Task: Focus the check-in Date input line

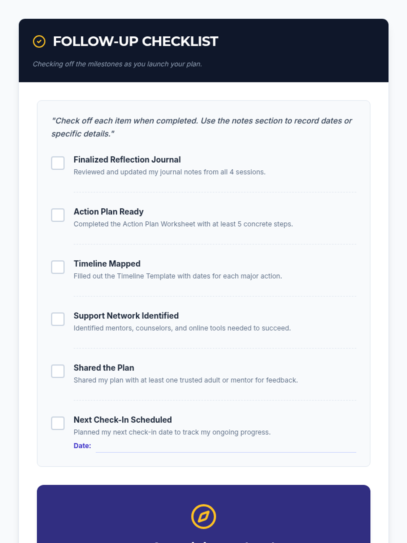Action: click(226, 447)
